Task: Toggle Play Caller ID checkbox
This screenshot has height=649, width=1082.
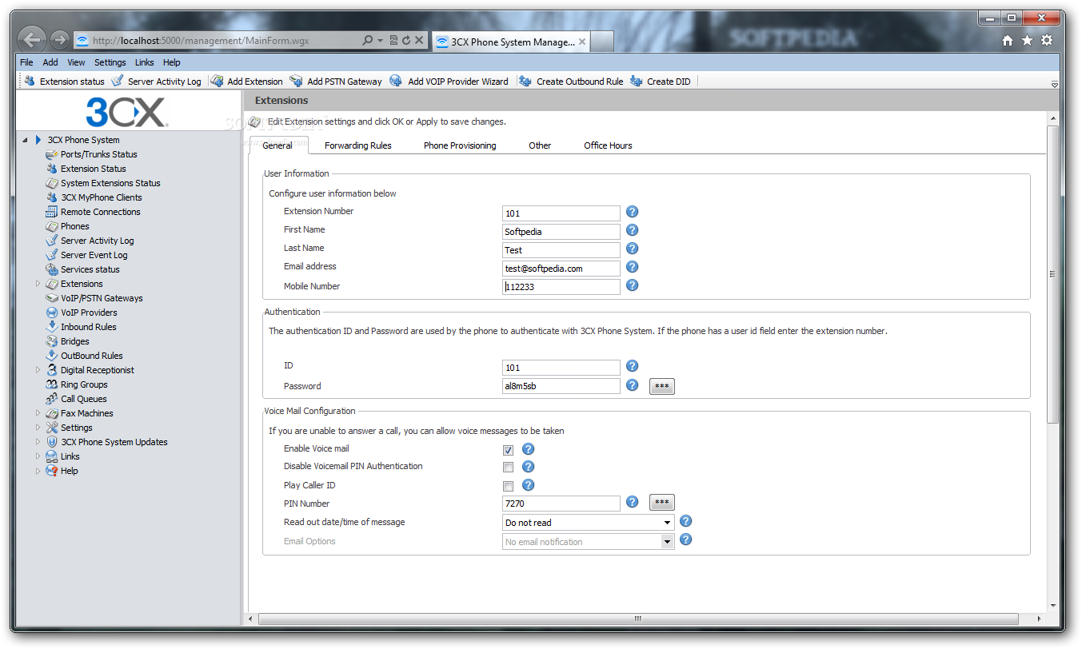Action: (508, 486)
